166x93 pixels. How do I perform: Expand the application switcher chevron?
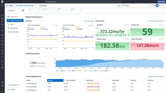pos(37,6)
